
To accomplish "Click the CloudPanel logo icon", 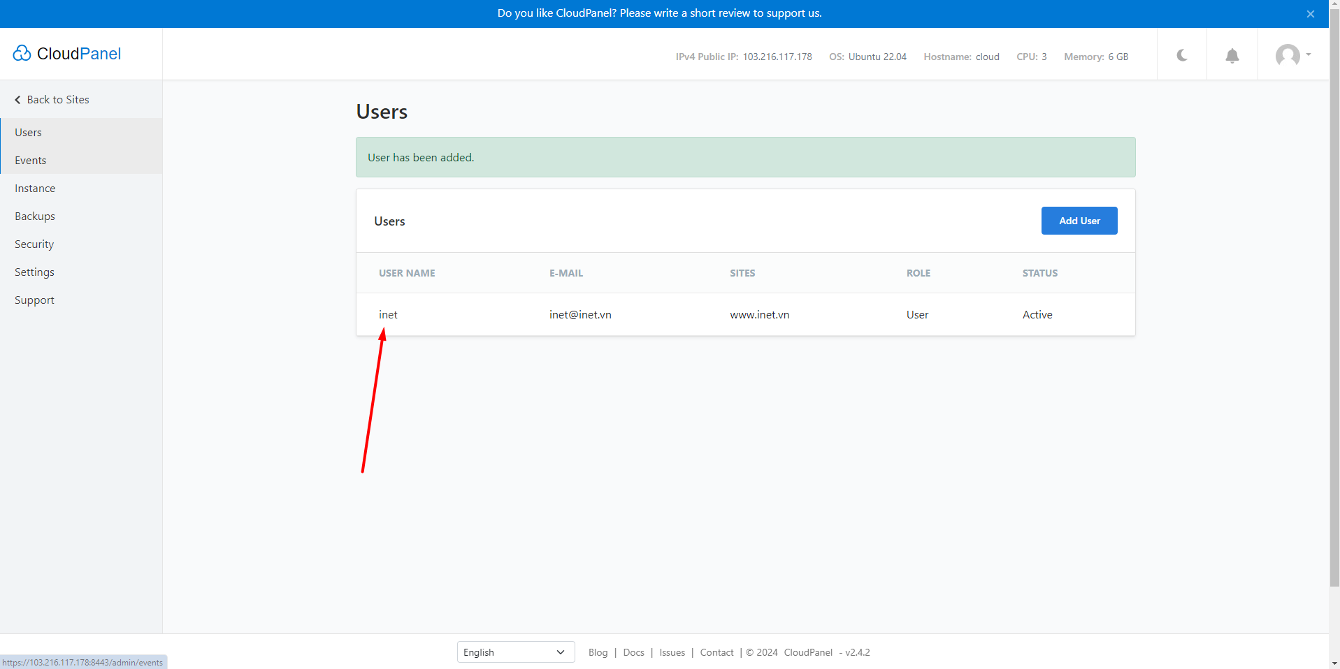I will pyautogui.click(x=22, y=53).
